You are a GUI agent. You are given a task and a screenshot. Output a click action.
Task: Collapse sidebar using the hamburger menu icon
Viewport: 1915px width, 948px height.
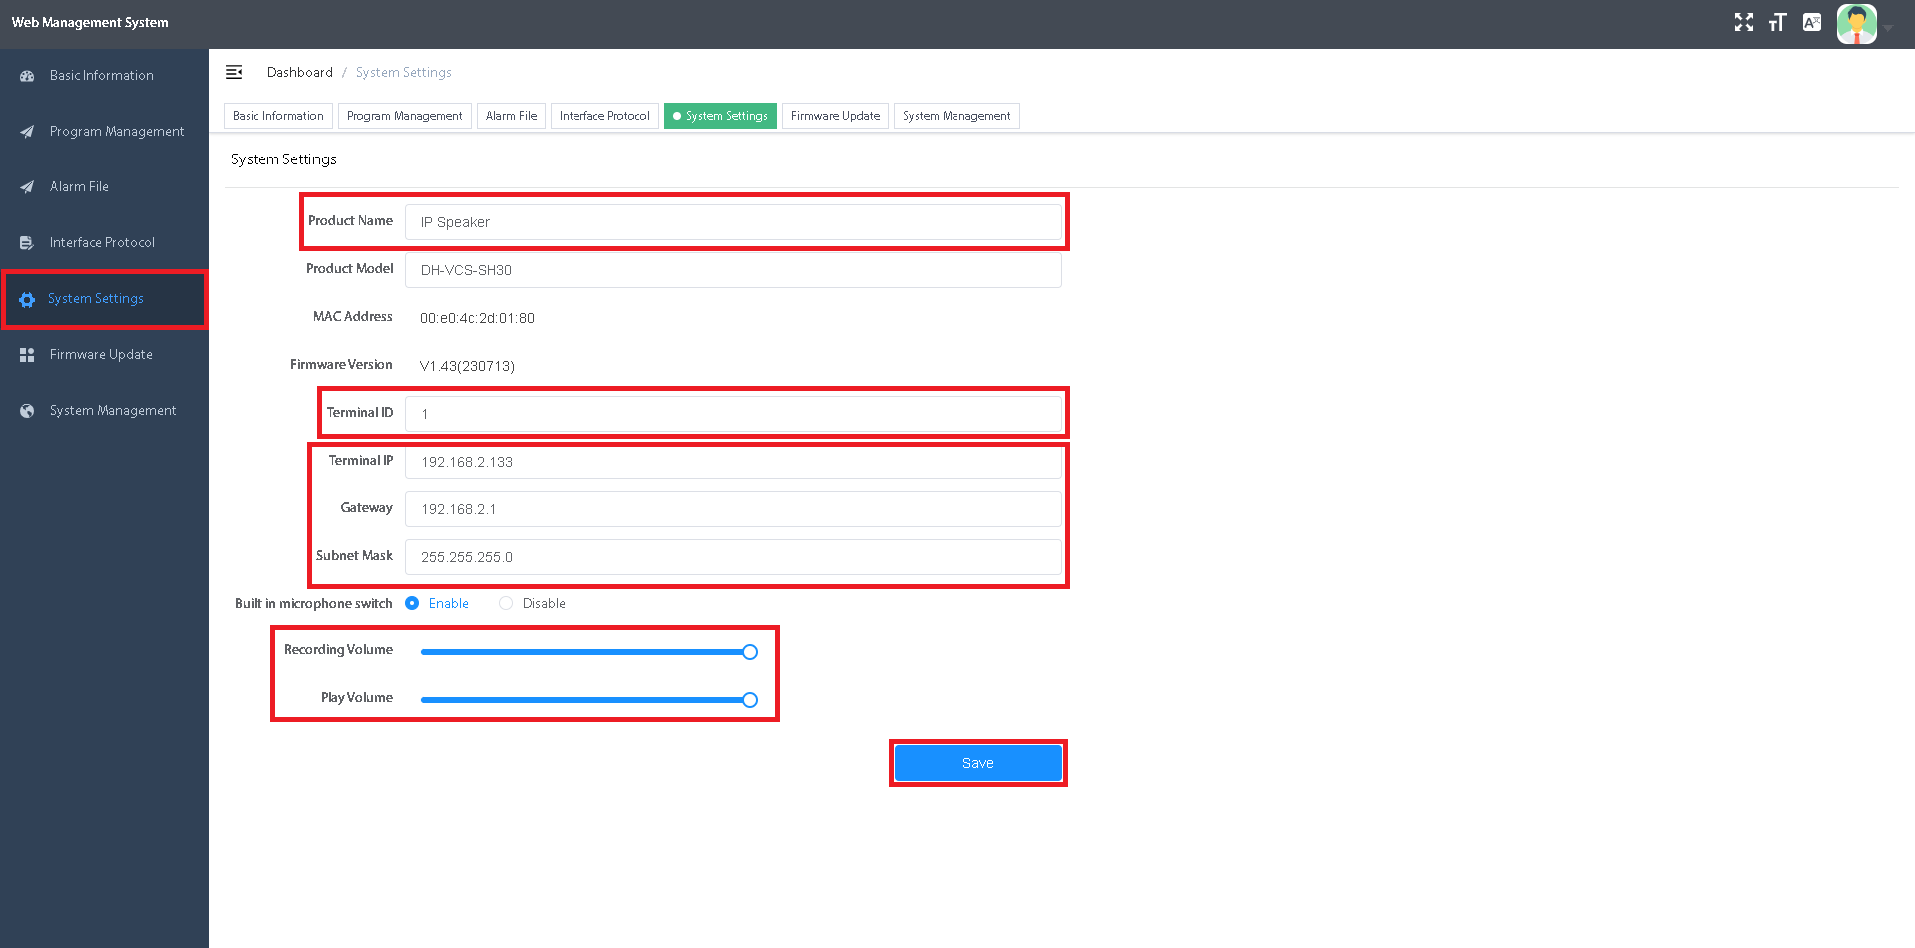point(234,72)
